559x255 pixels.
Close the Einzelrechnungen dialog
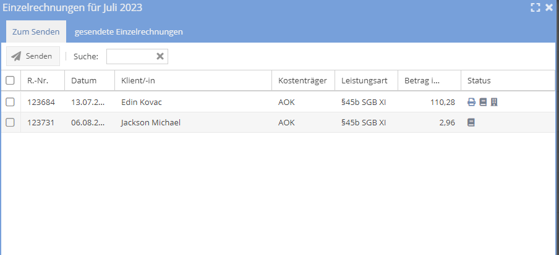pos(548,8)
